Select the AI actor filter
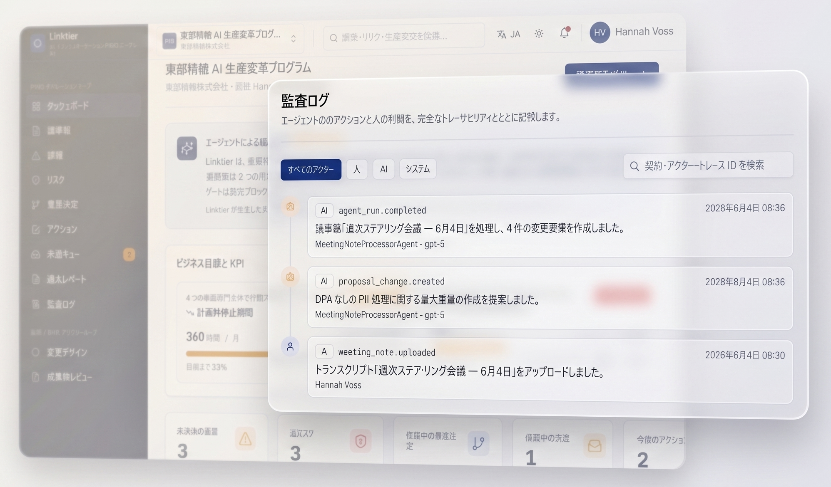This screenshot has width=831, height=487. tap(383, 169)
